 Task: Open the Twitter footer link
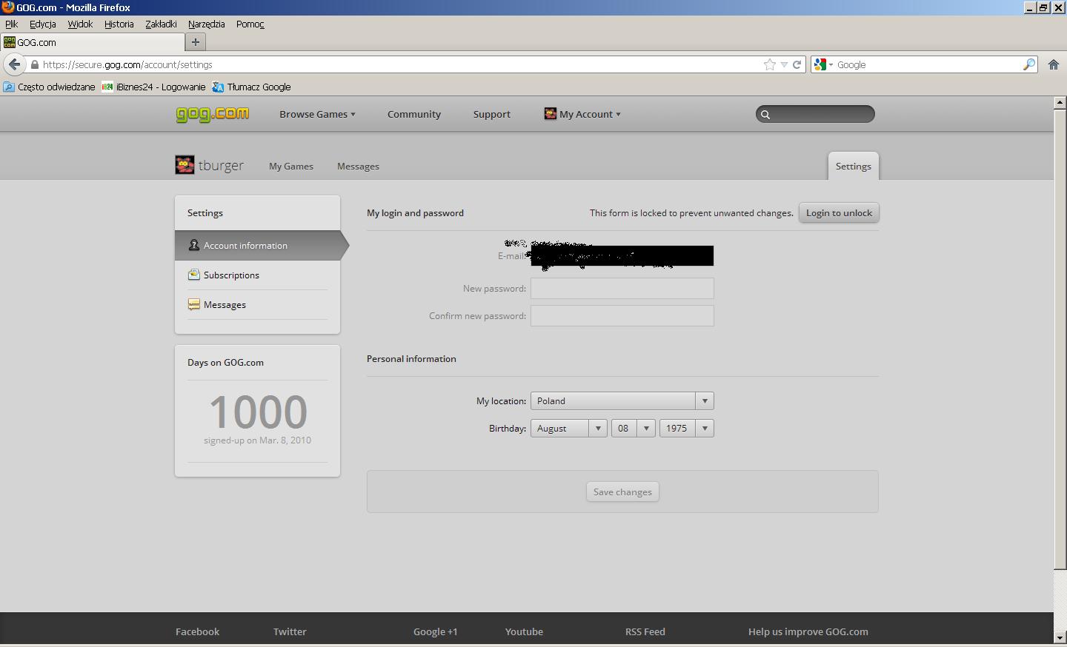point(290,631)
